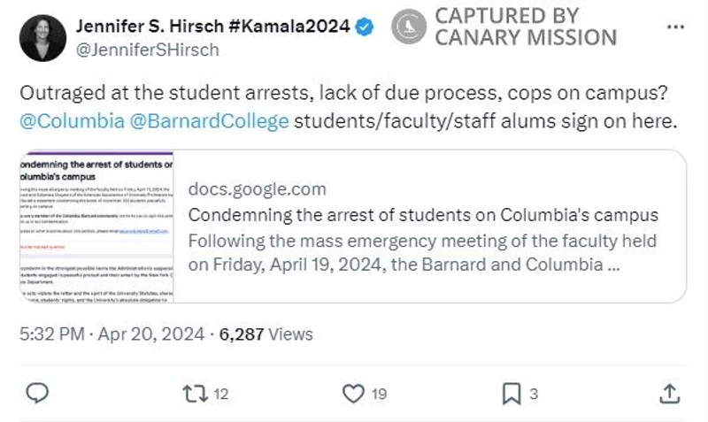Open the @BarnardCollege mention link
This screenshot has width=708, height=422.
(209, 121)
